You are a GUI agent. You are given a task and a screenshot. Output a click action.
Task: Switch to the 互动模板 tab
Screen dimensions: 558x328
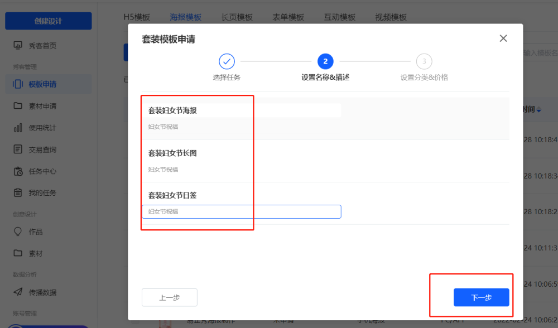[x=339, y=17]
